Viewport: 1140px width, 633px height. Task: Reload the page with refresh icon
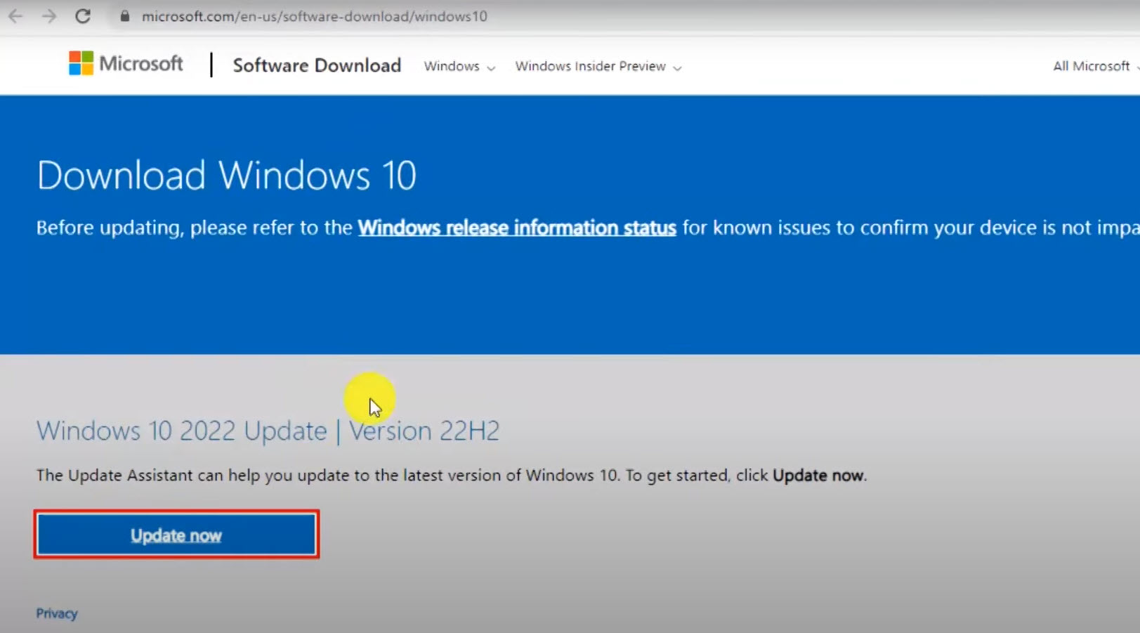(83, 16)
